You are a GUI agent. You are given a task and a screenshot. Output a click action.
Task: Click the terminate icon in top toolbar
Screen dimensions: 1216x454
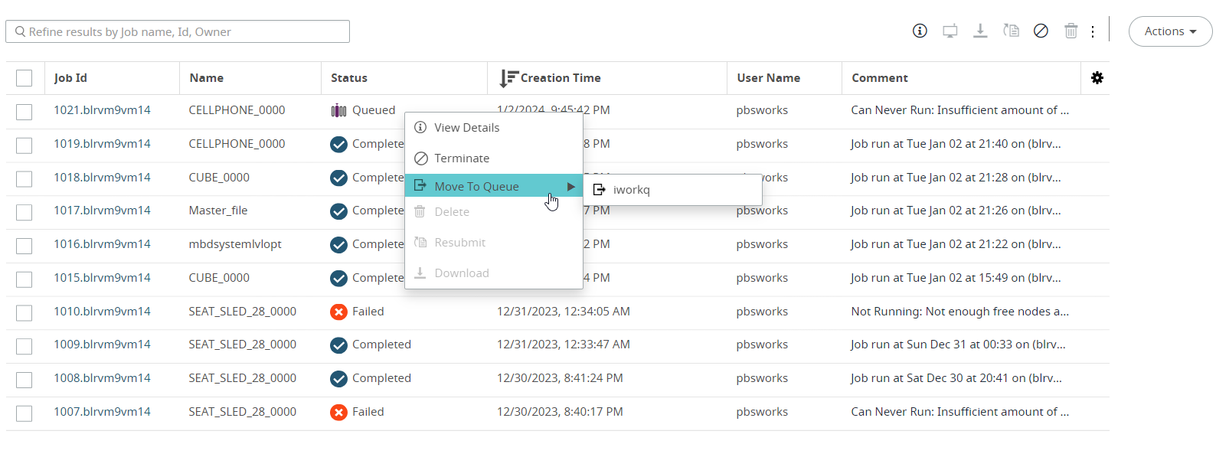click(1041, 31)
